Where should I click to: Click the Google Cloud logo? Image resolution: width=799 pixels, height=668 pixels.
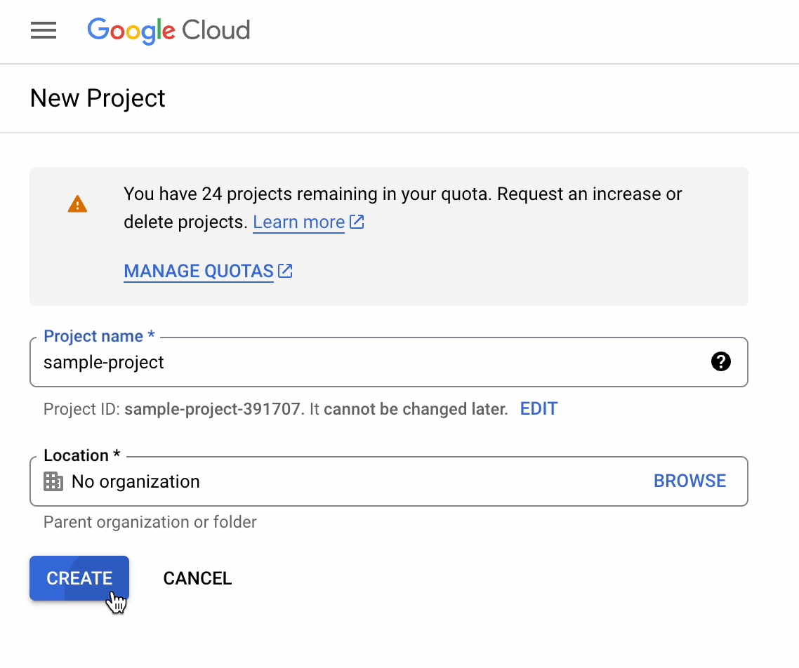(169, 31)
